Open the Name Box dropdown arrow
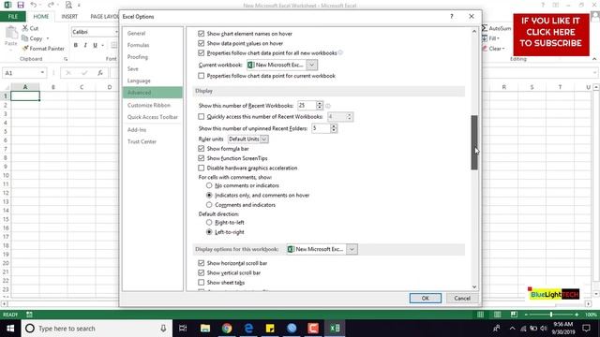This screenshot has height=337, width=600. pos(42,73)
